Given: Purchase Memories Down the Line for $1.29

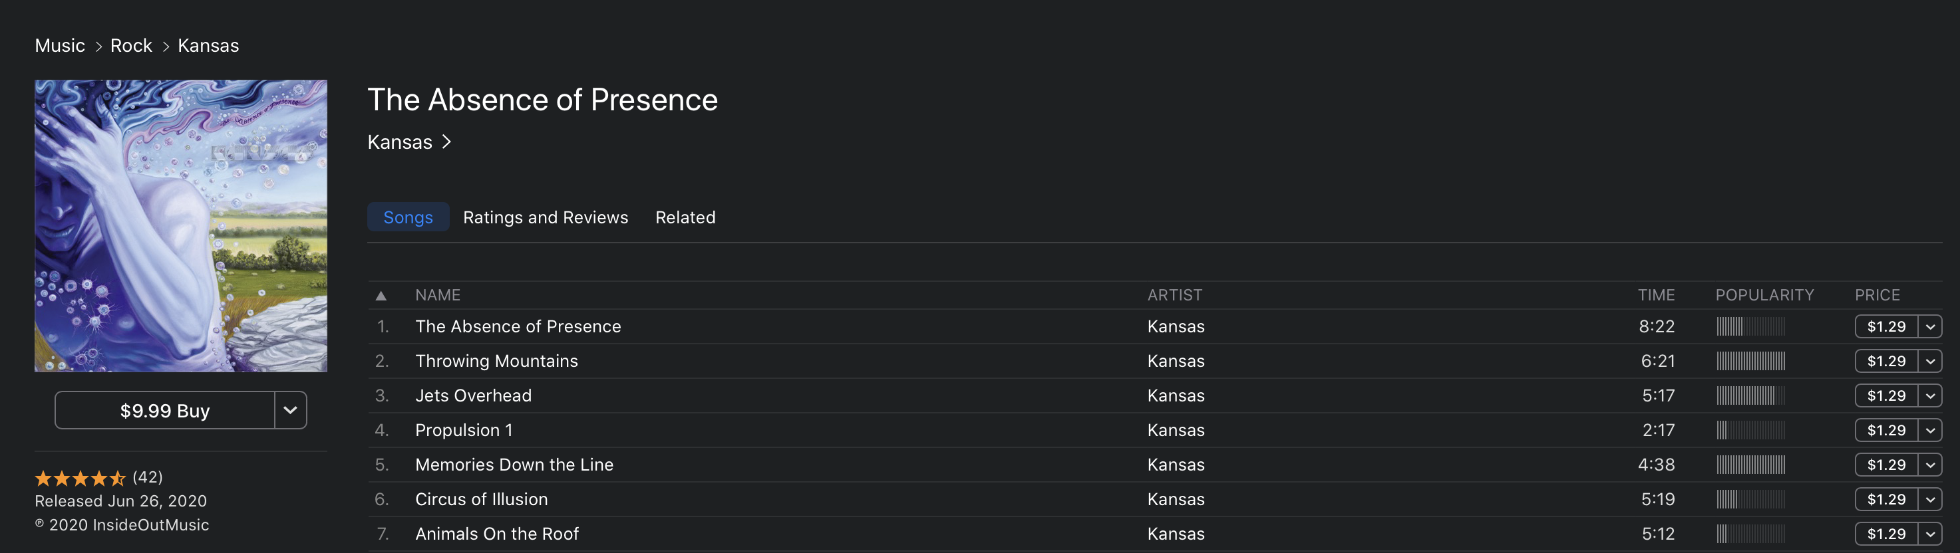Looking at the screenshot, I should click(x=1885, y=465).
